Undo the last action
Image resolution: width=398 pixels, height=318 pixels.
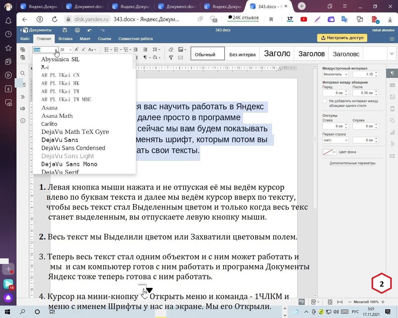pyautogui.click(x=90, y=30)
